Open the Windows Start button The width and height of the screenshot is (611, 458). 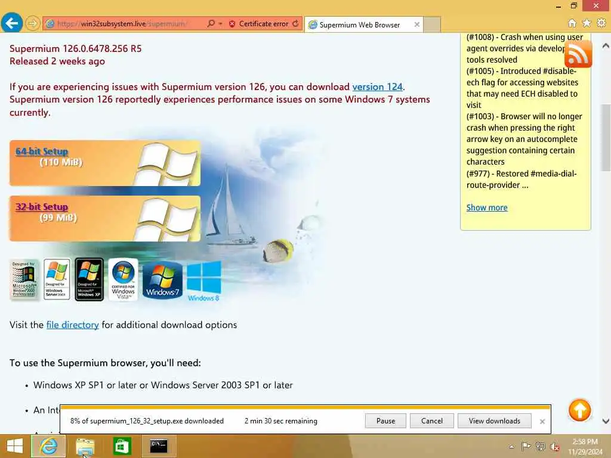14,446
